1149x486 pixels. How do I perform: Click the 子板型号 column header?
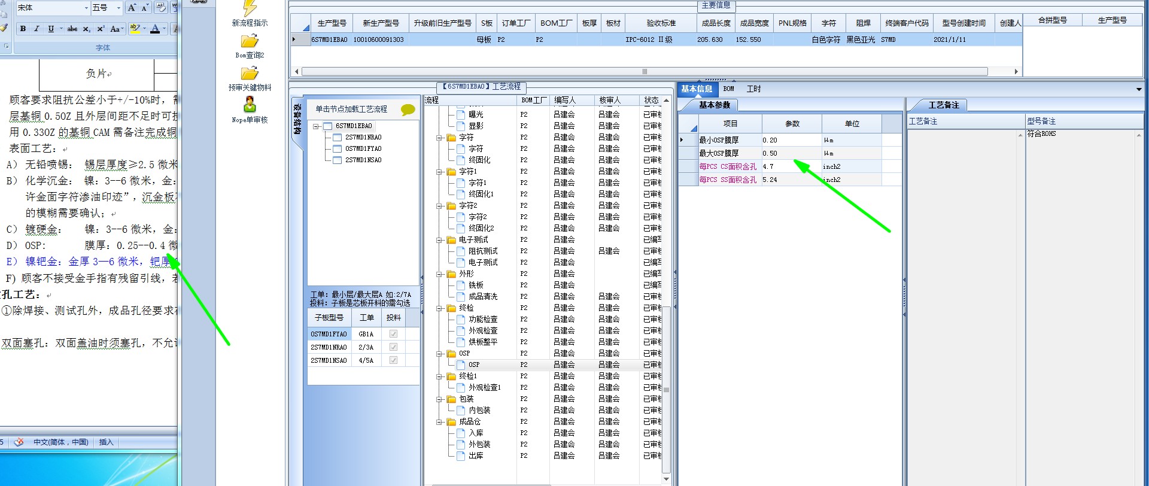(329, 318)
